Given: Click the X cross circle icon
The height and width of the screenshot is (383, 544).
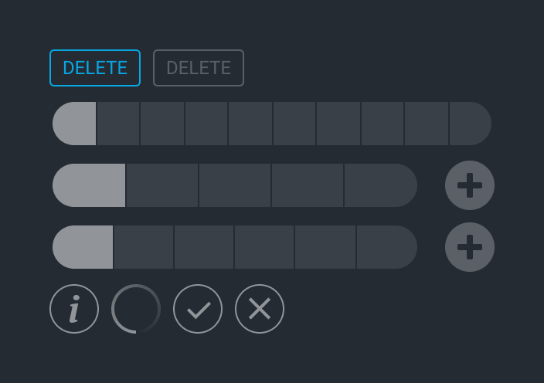Looking at the screenshot, I should point(260,309).
